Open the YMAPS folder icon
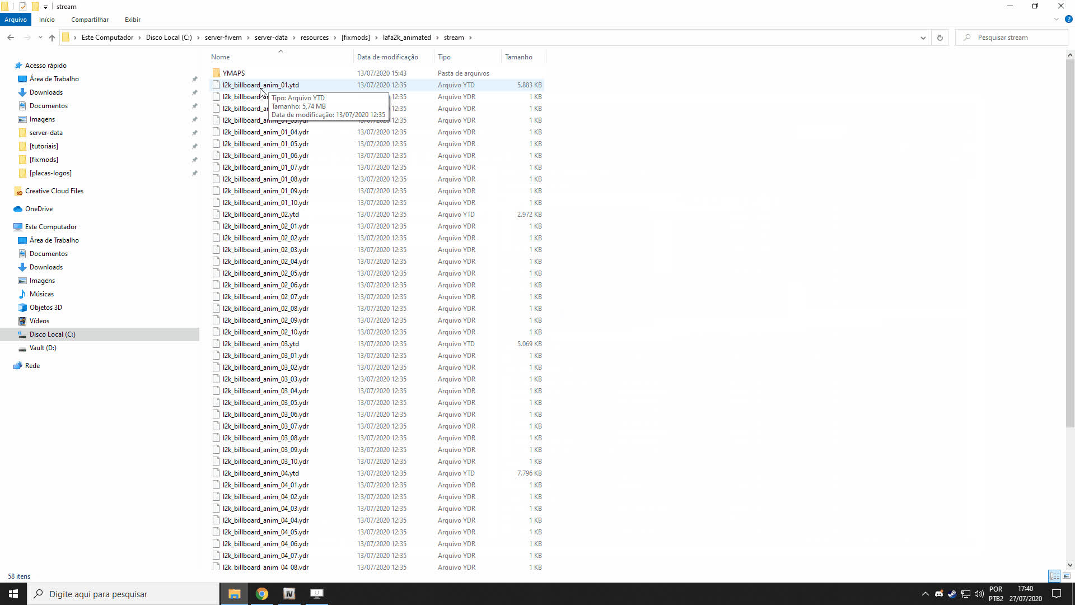 click(x=216, y=73)
